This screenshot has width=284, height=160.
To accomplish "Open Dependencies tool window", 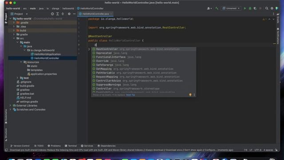I will (106, 146).
